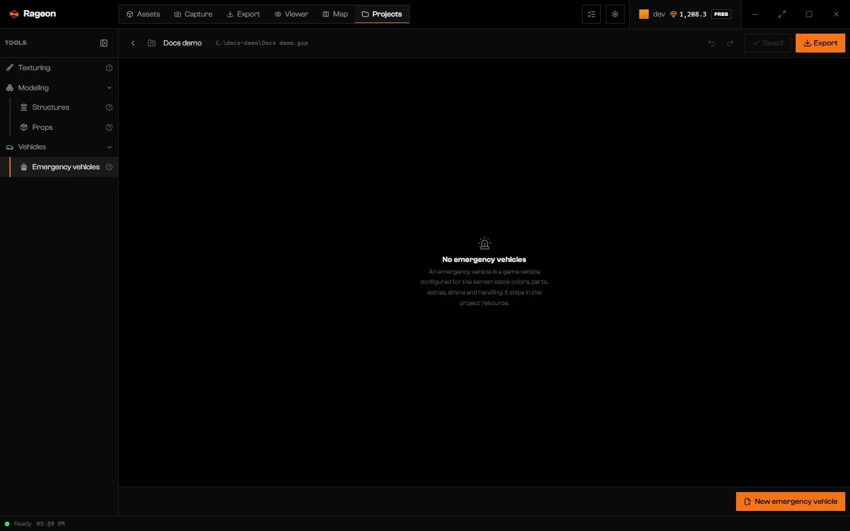Open the Map tab
Viewport: 850px width, 531px height.
click(x=335, y=14)
